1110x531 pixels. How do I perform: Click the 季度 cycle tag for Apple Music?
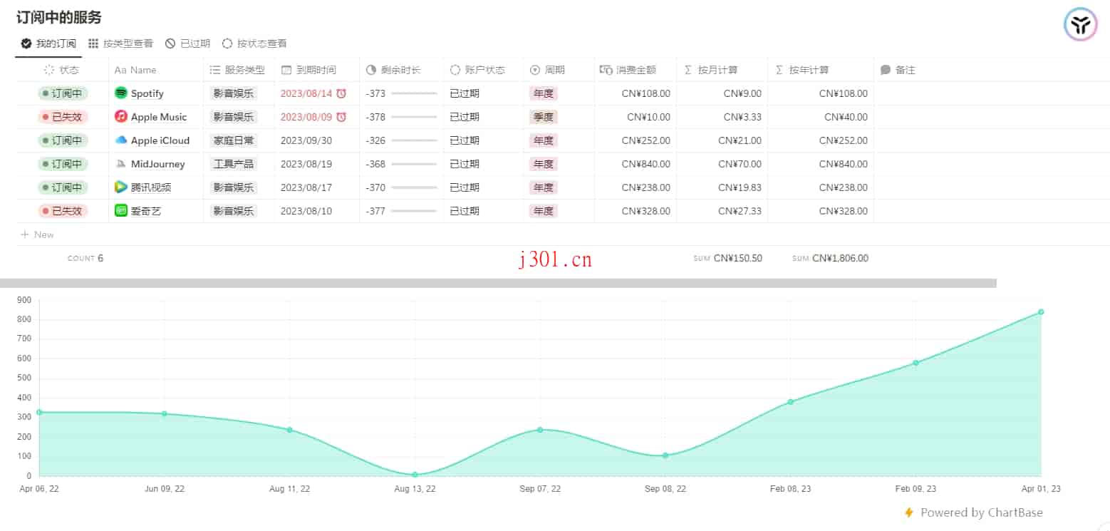pyautogui.click(x=544, y=117)
